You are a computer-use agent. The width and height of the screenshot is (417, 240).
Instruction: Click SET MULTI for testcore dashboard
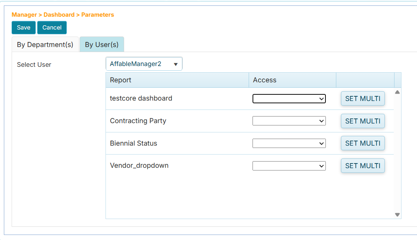point(362,98)
